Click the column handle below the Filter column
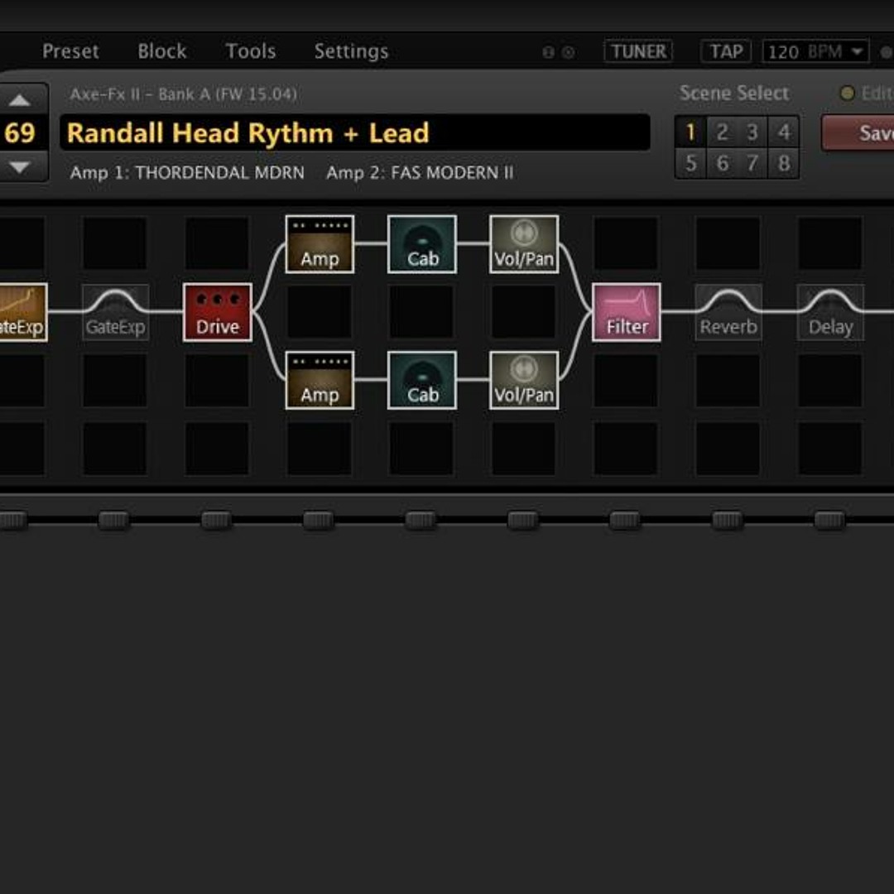The image size is (894, 894). (x=625, y=520)
